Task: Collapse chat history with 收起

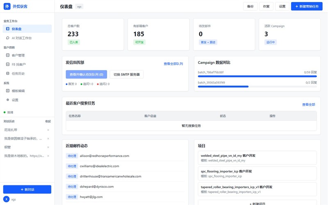Action: [x=48, y=121]
